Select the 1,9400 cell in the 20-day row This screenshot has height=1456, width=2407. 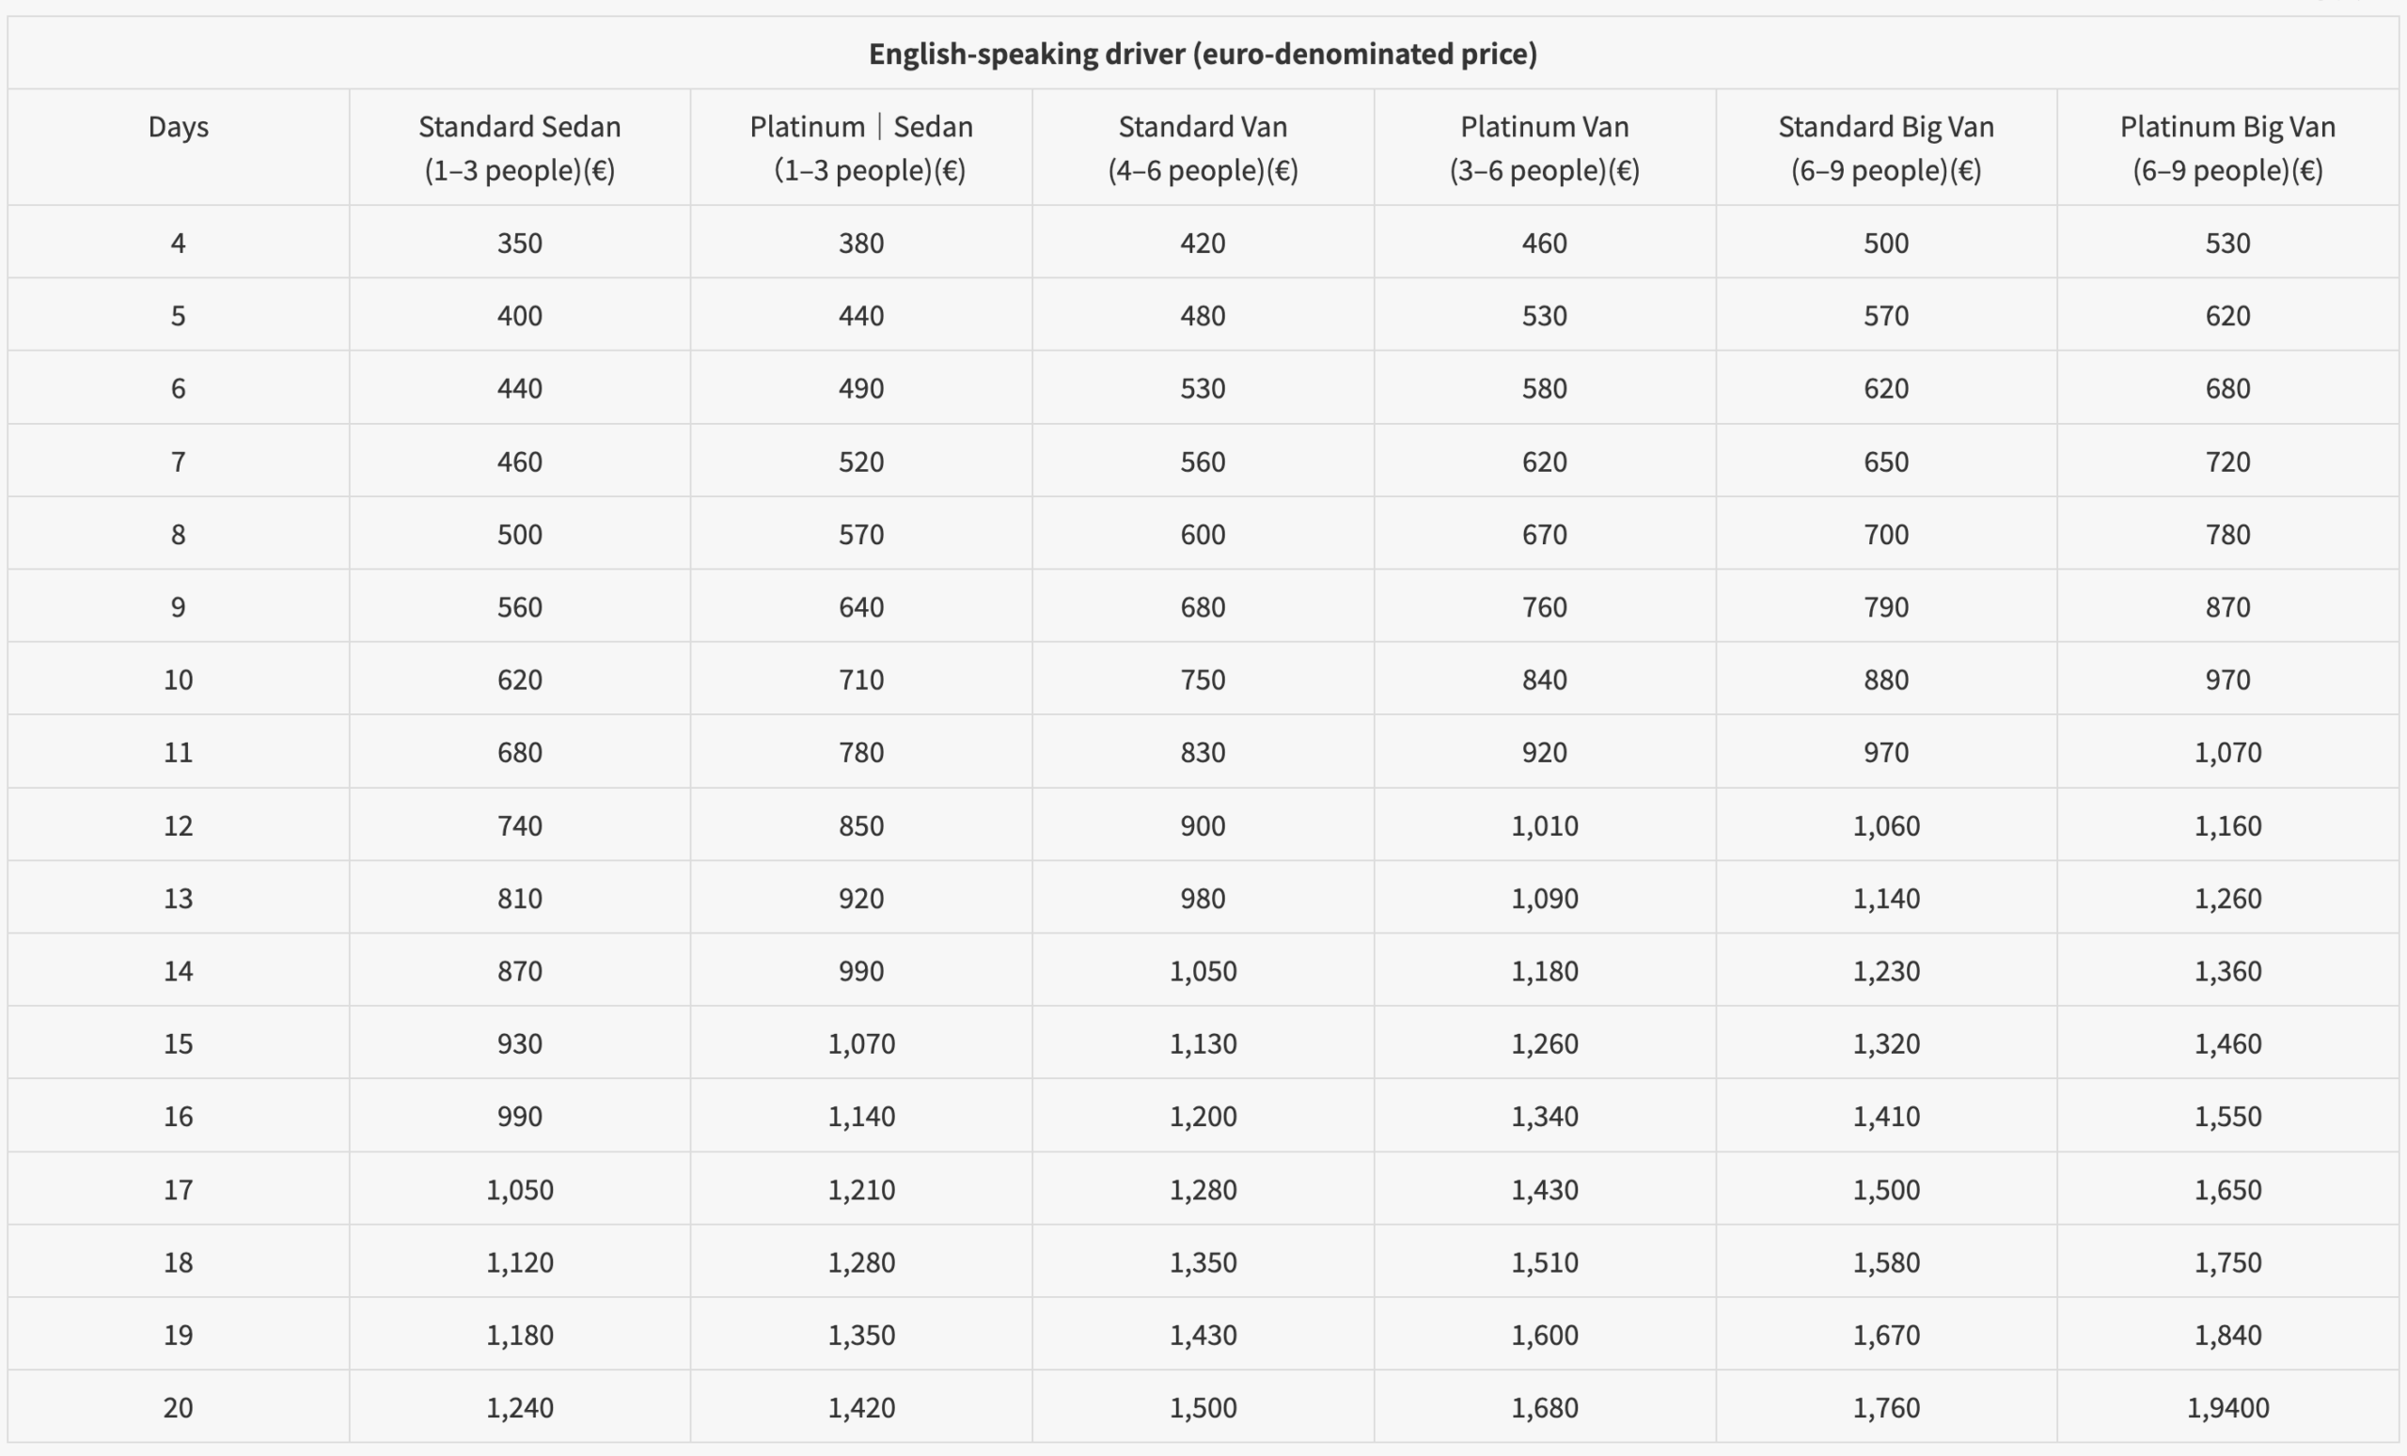tap(2227, 1407)
